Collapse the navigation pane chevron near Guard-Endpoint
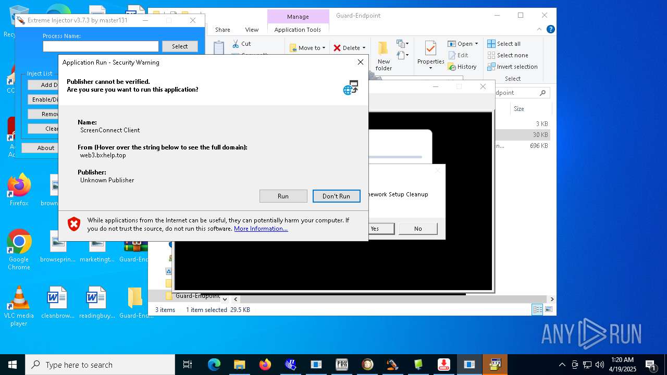This screenshot has width=667, height=375. pos(225,299)
